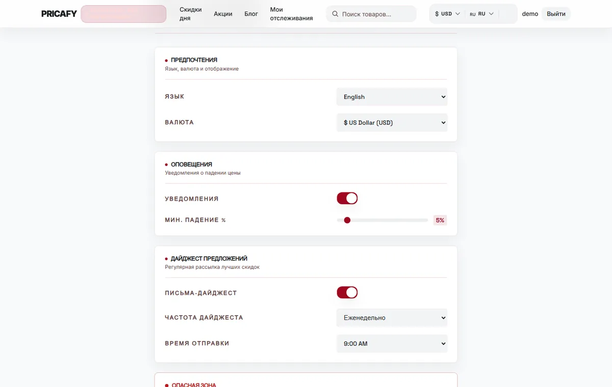Click the magnifying glass search icon
Viewport: 612px width, 387px height.
tap(335, 14)
